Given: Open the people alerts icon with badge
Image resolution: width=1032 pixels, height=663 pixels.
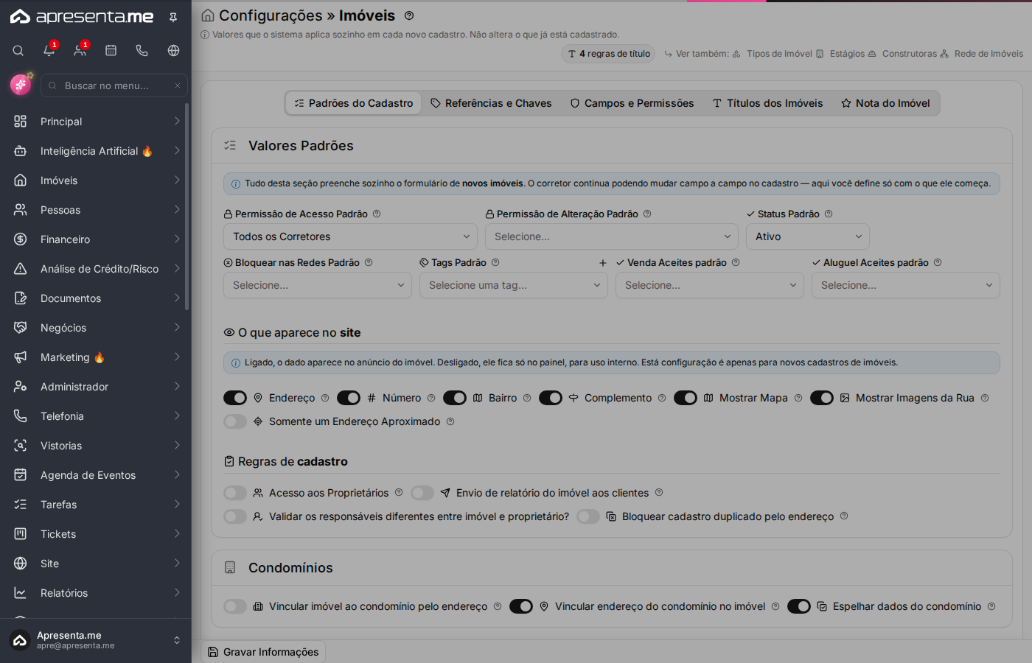Looking at the screenshot, I should pyautogui.click(x=80, y=51).
